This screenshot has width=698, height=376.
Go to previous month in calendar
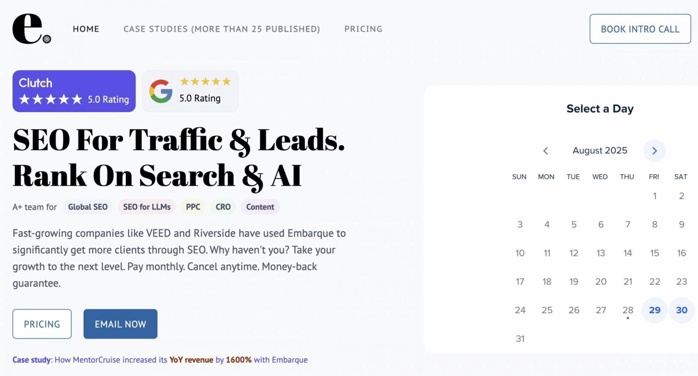coord(546,151)
